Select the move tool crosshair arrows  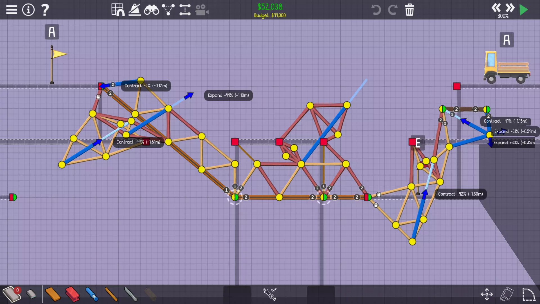(487, 294)
